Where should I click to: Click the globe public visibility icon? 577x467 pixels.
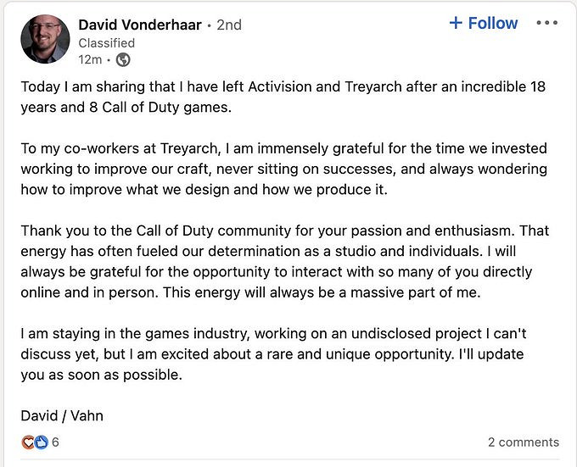[x=123, y=59]
